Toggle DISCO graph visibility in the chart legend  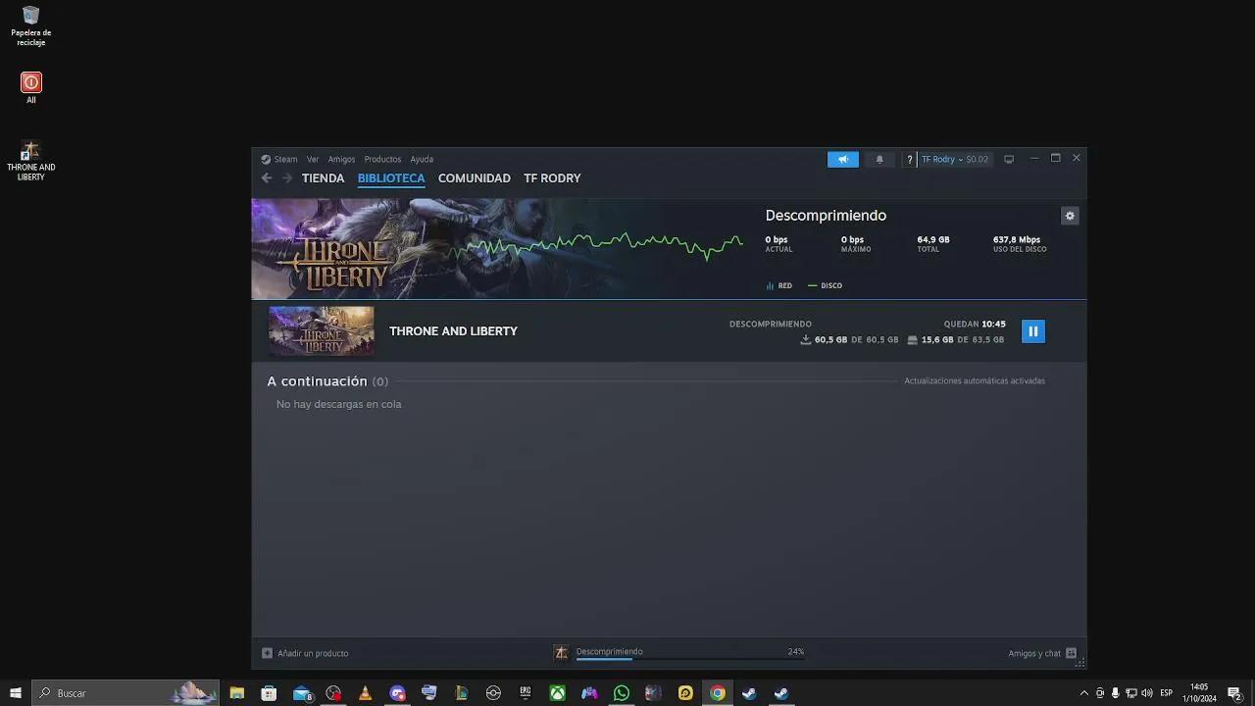click(824, 285)
